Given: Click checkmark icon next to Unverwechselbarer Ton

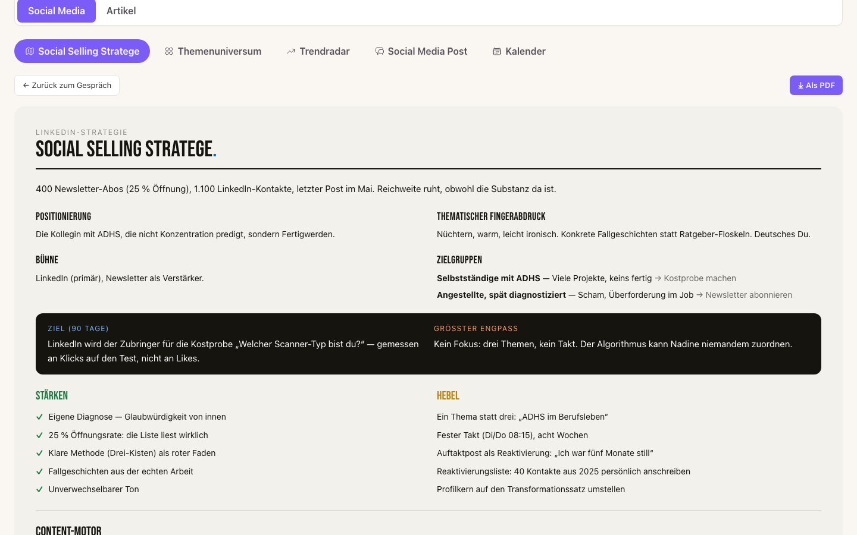Looking at the screenshot, I should [x=40, y=489].
